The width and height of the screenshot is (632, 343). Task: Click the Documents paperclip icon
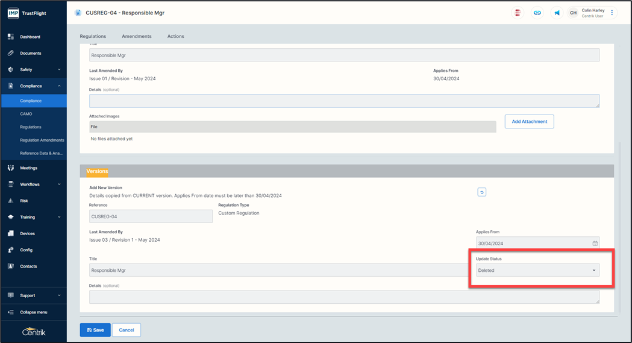click(x=11, y=53)
